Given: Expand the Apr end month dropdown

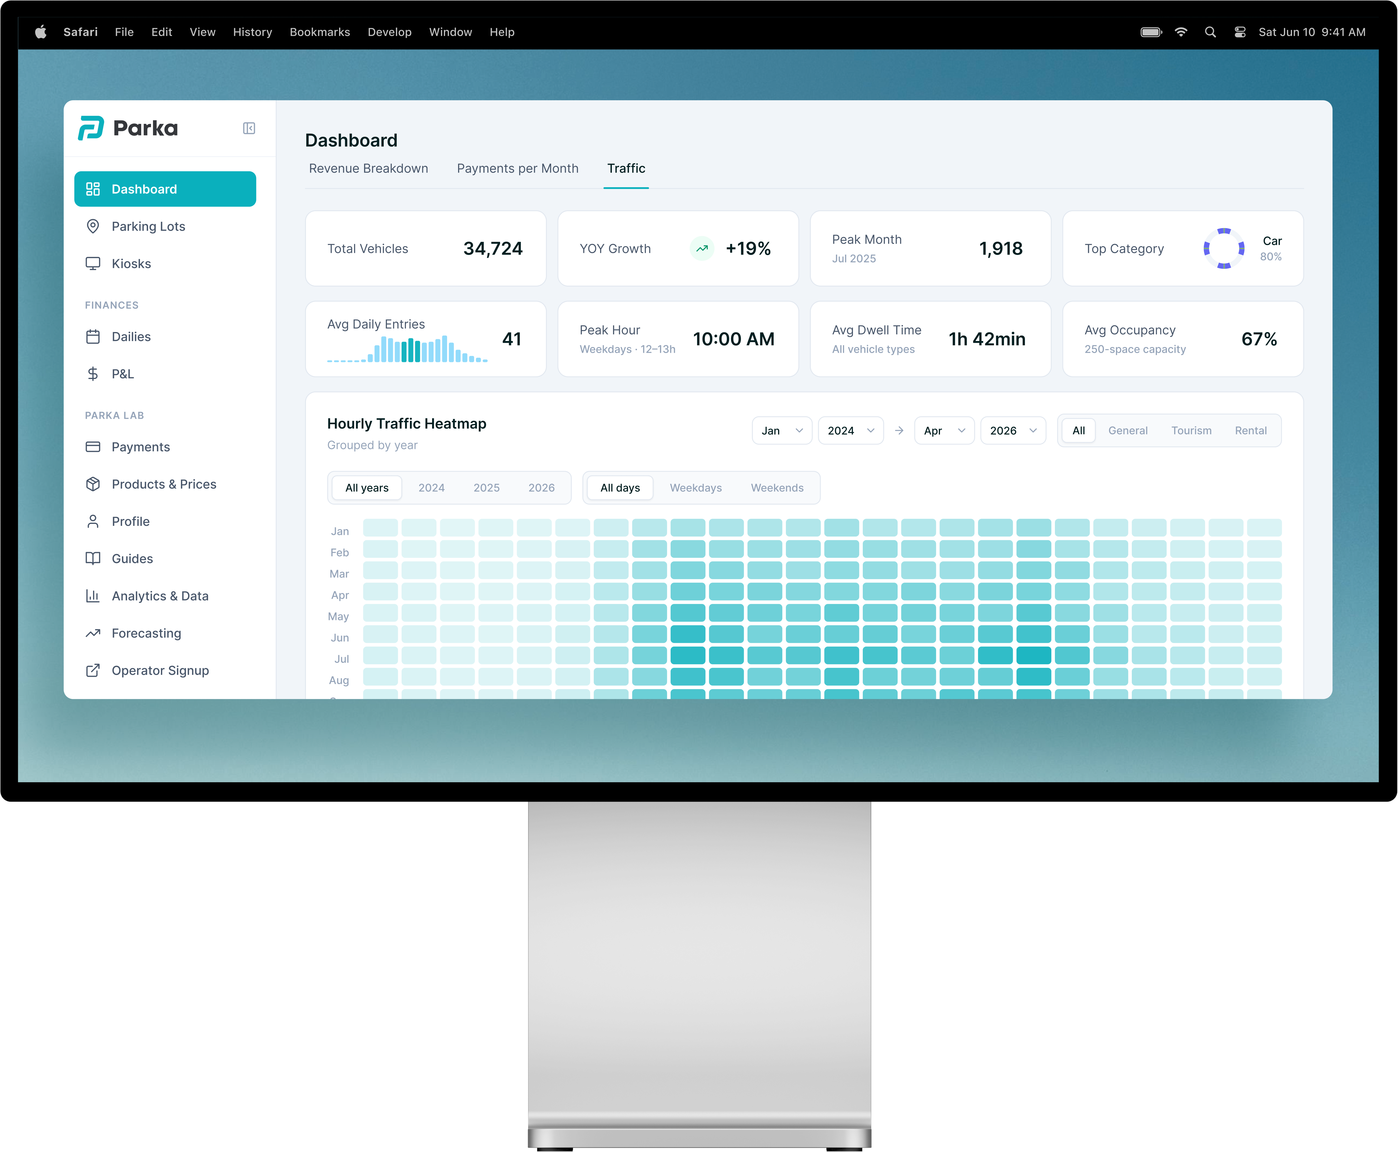Looking at the screenshot, I should [944, 431].
